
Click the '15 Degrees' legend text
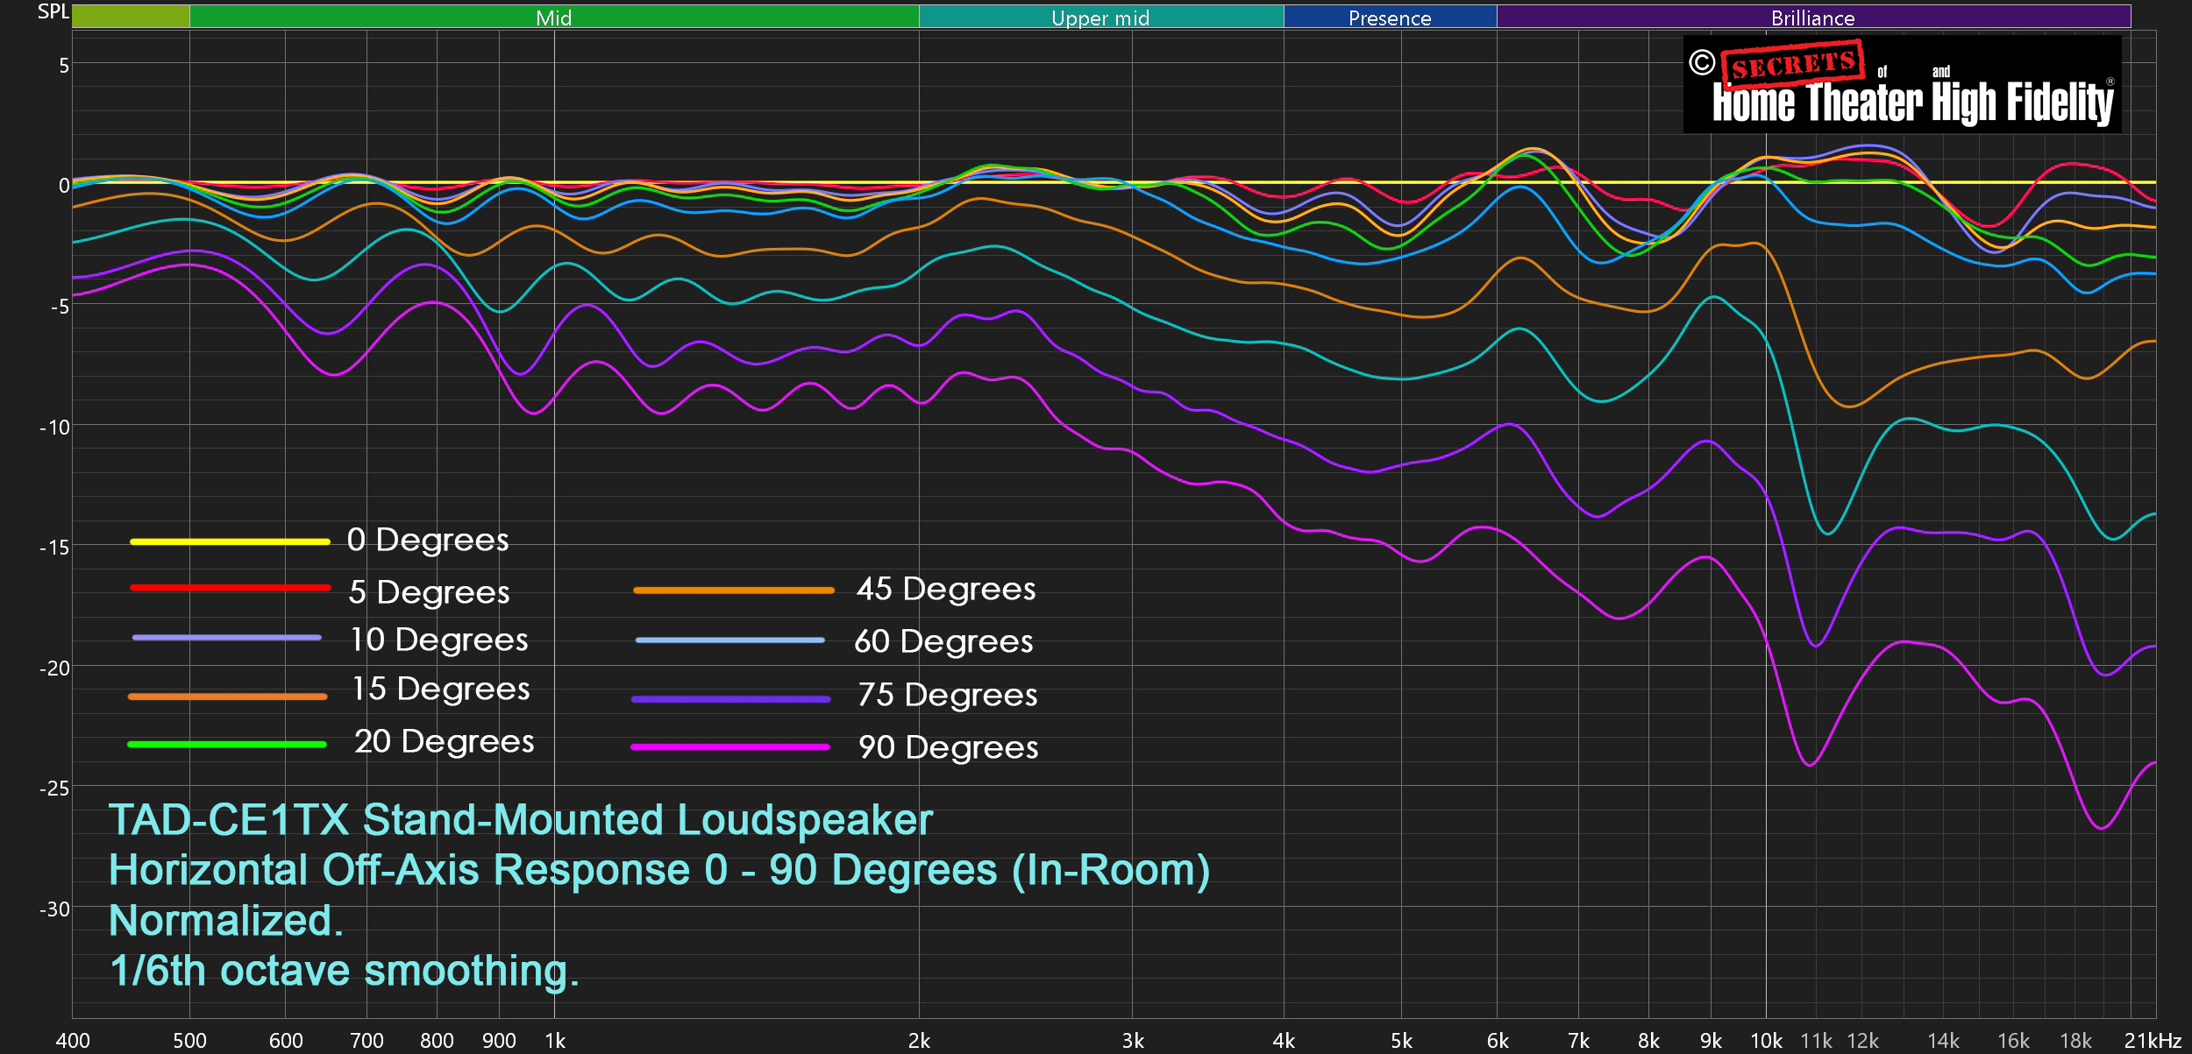coord(441,689)
